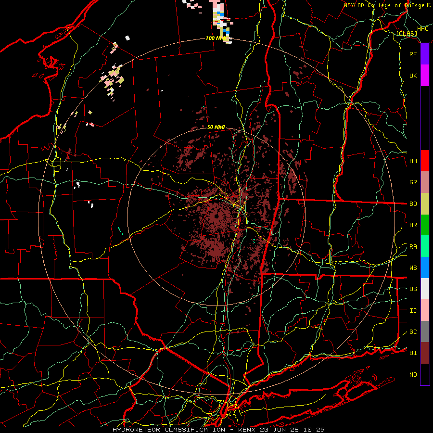Click the GC legend label
The image size is (433, 433).
pos(413,332)
